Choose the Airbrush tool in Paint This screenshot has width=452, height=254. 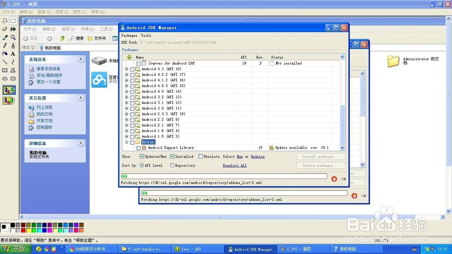click(x=5, y=54)
